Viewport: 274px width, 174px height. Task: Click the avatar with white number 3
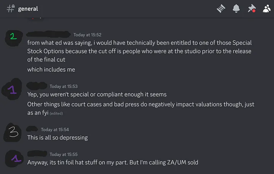[x=14, y=132]
